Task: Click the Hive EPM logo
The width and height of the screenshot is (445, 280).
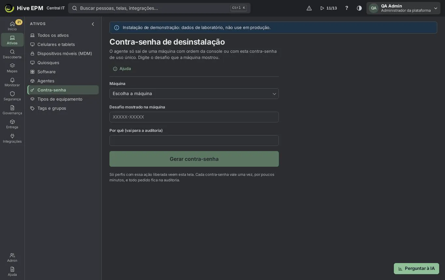Action: (24, 8)
